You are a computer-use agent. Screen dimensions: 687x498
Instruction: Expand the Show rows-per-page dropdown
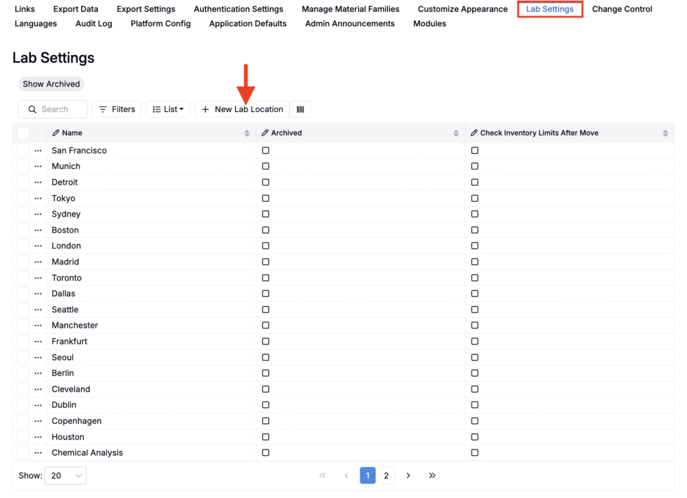(x=66, y=475)
